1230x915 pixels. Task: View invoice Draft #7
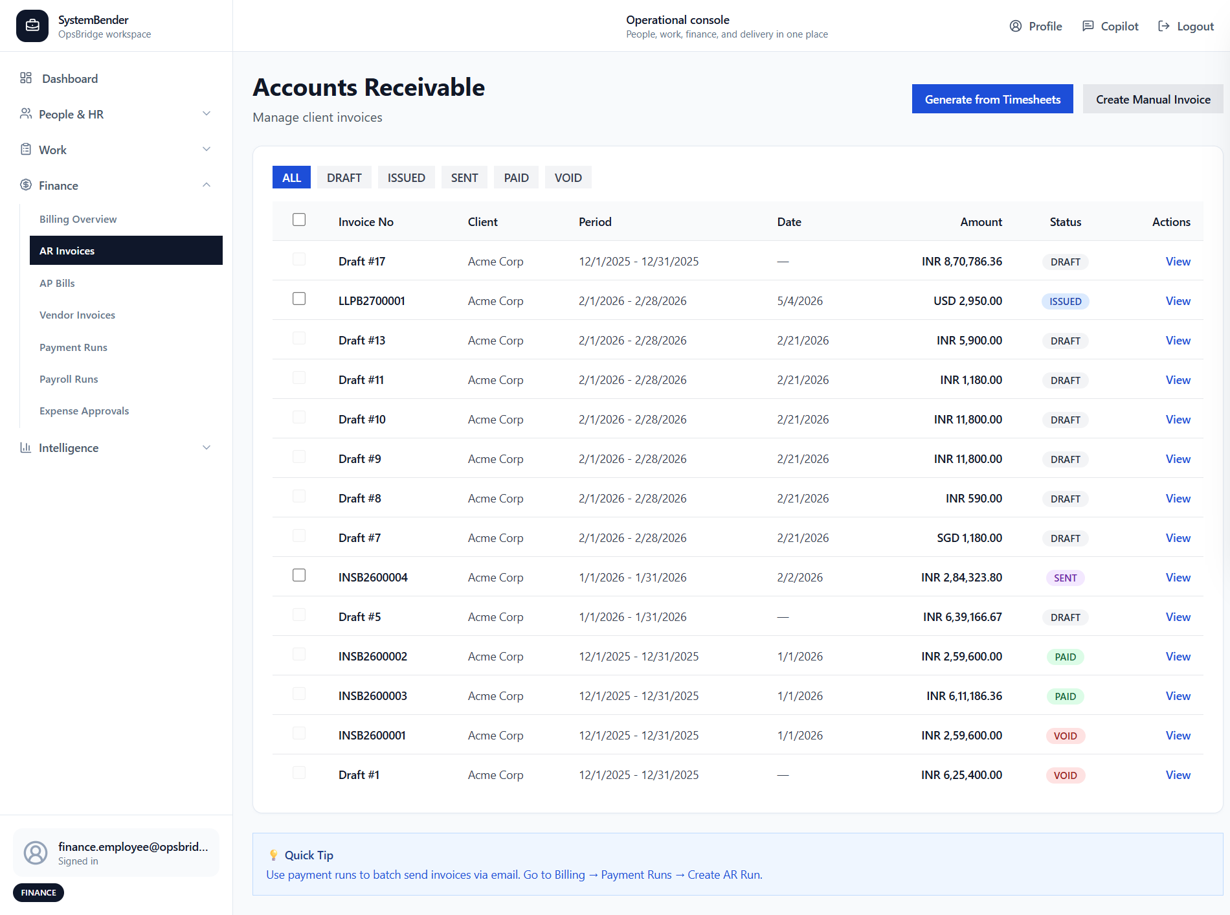click(1178, 538)
